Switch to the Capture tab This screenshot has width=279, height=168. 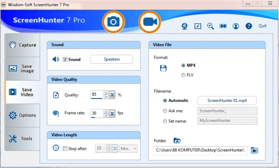coord(23,45)
